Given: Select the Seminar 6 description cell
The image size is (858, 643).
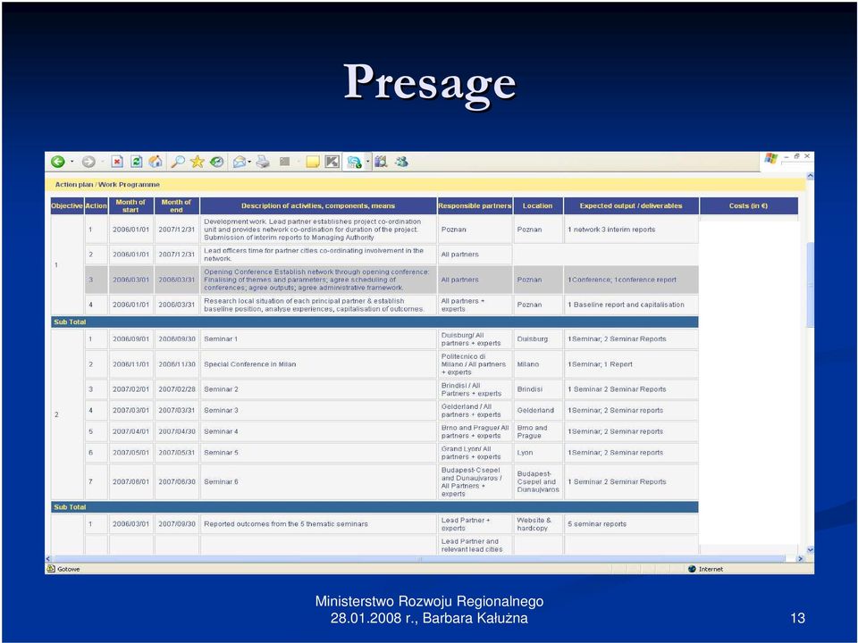Looking at the screenshot, I should (x=318, y=481).
